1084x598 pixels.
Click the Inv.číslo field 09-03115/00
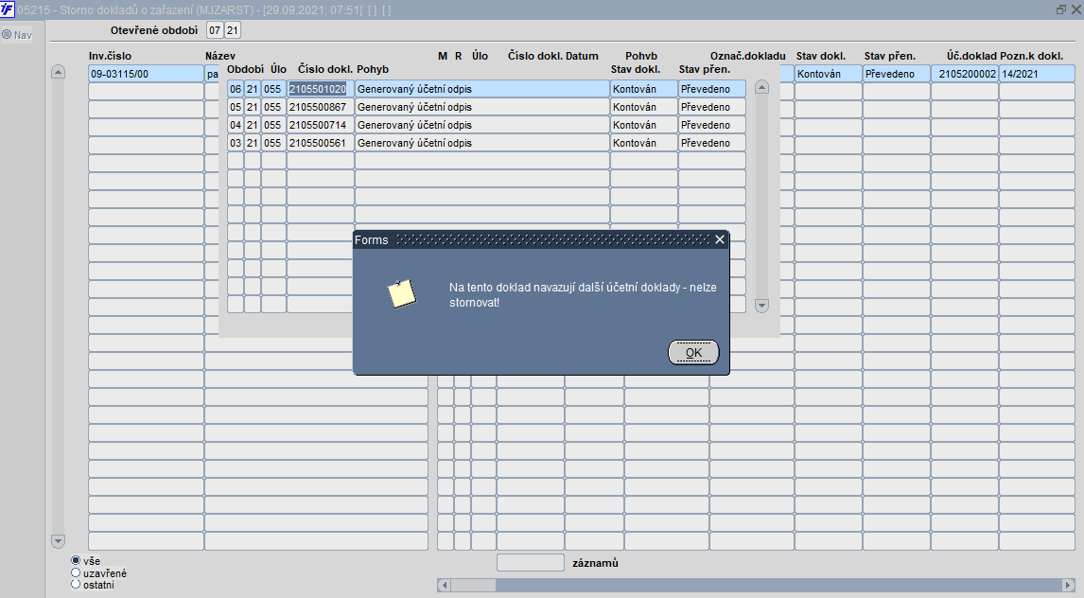point(146,74)
